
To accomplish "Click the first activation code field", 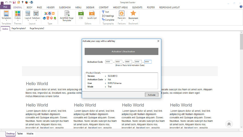I will tap(109, 62).
